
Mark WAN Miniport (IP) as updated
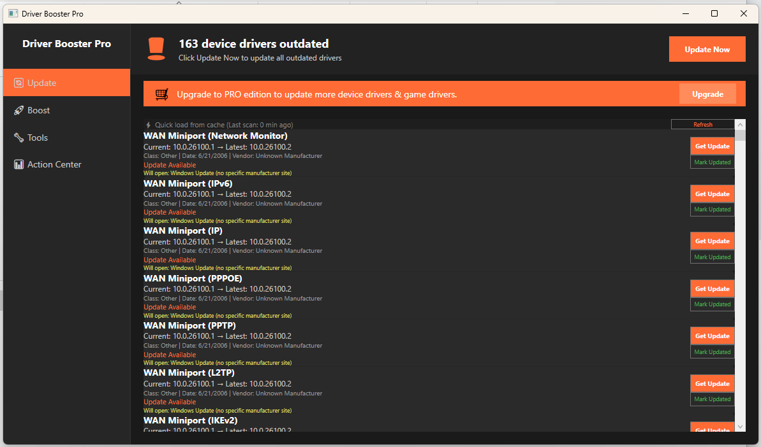click(712, 257)
